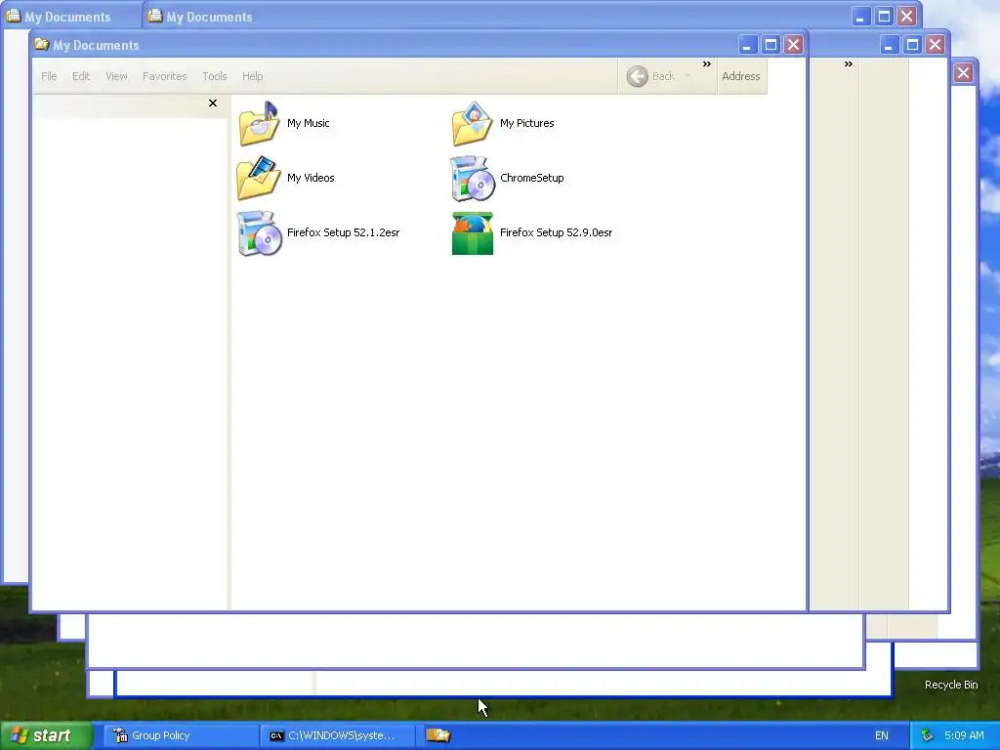Viewport: 1000px width, 750px height.
Task: Click the Firefox Setup 52.1.2esr file name
Action: click(x=343, y=232)
